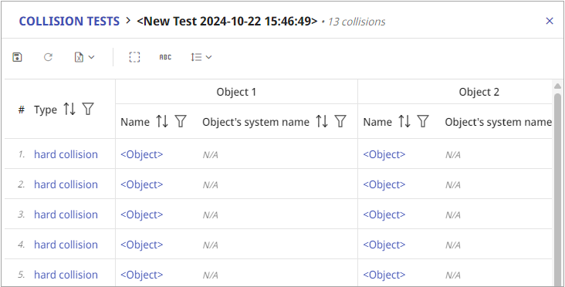Image resolution: width=565 pixels, height=287 pixels.
Task: Sort the Type column
Action: [x=69, y=109]
